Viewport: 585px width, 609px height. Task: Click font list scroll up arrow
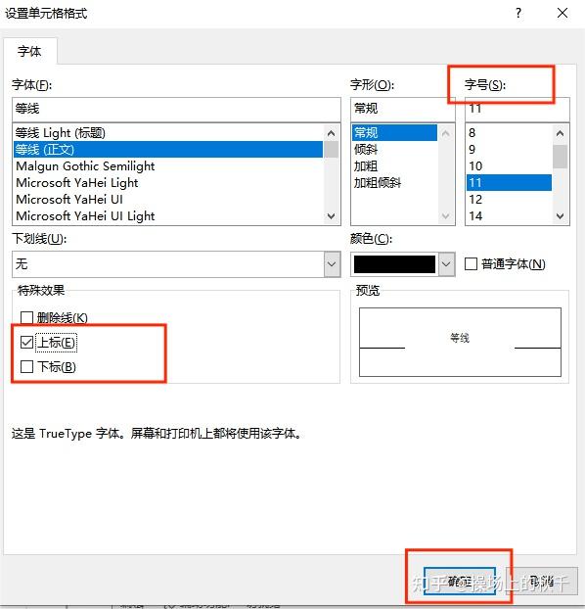pyautogui.click(x=331, y=133)
